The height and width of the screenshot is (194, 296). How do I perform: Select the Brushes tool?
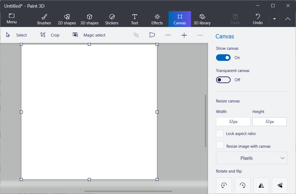point(44,19)
